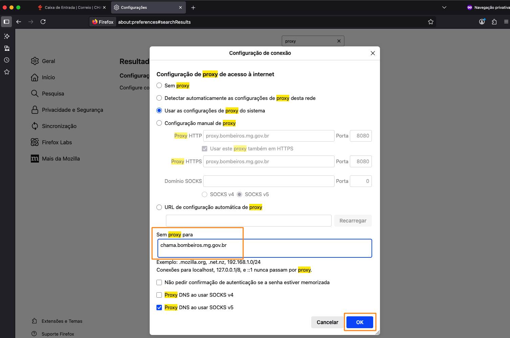This screenshot has width=510, height=338.
Task: Expand the list all tabs chevron
Action: [444, 7]
